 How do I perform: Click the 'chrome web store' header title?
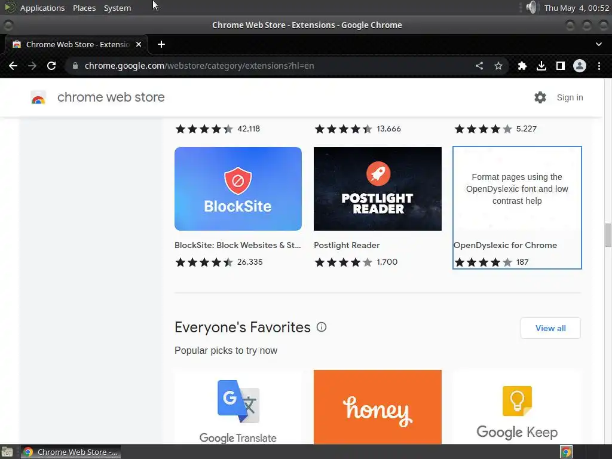(111, 97)
